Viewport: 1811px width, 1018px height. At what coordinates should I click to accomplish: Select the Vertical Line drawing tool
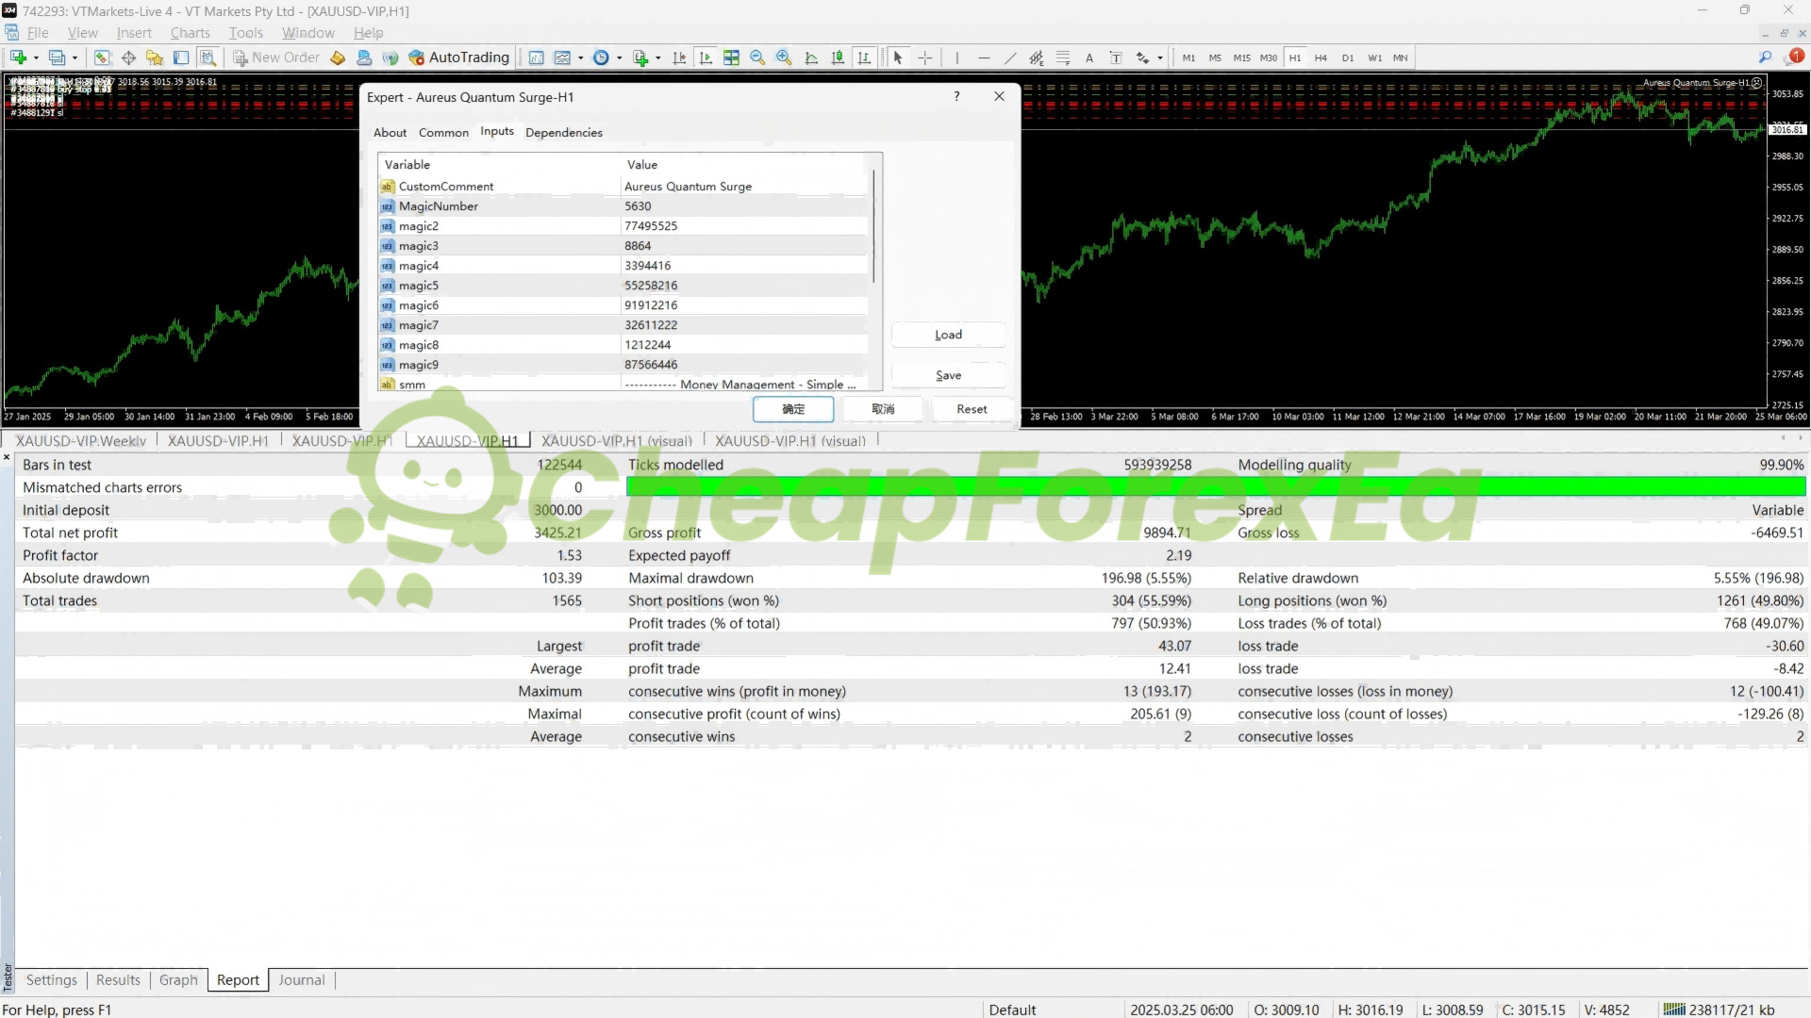click(956, 57)
